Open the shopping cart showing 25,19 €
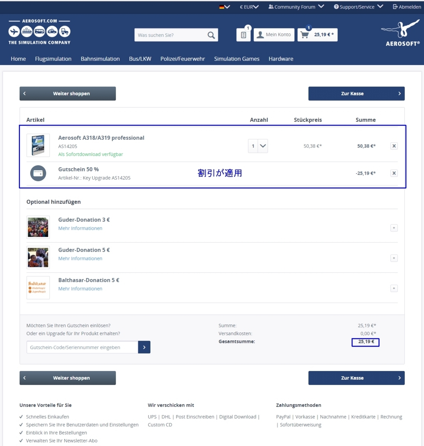This screenshot has height=446, width=424. tap(317, 35)
